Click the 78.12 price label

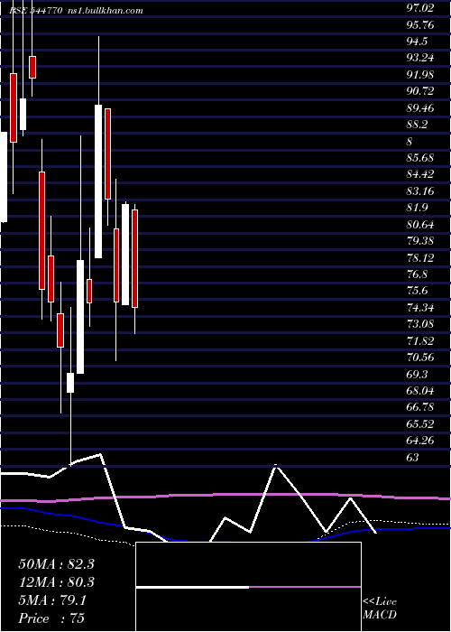[x=420, y=257]
